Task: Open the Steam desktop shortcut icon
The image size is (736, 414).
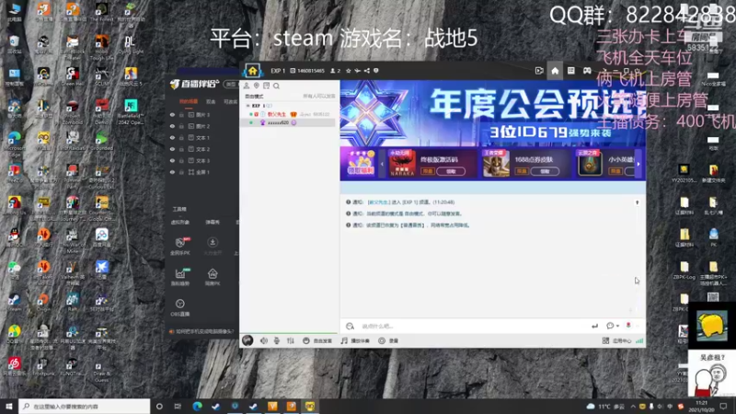Action: tap(14, 303)
